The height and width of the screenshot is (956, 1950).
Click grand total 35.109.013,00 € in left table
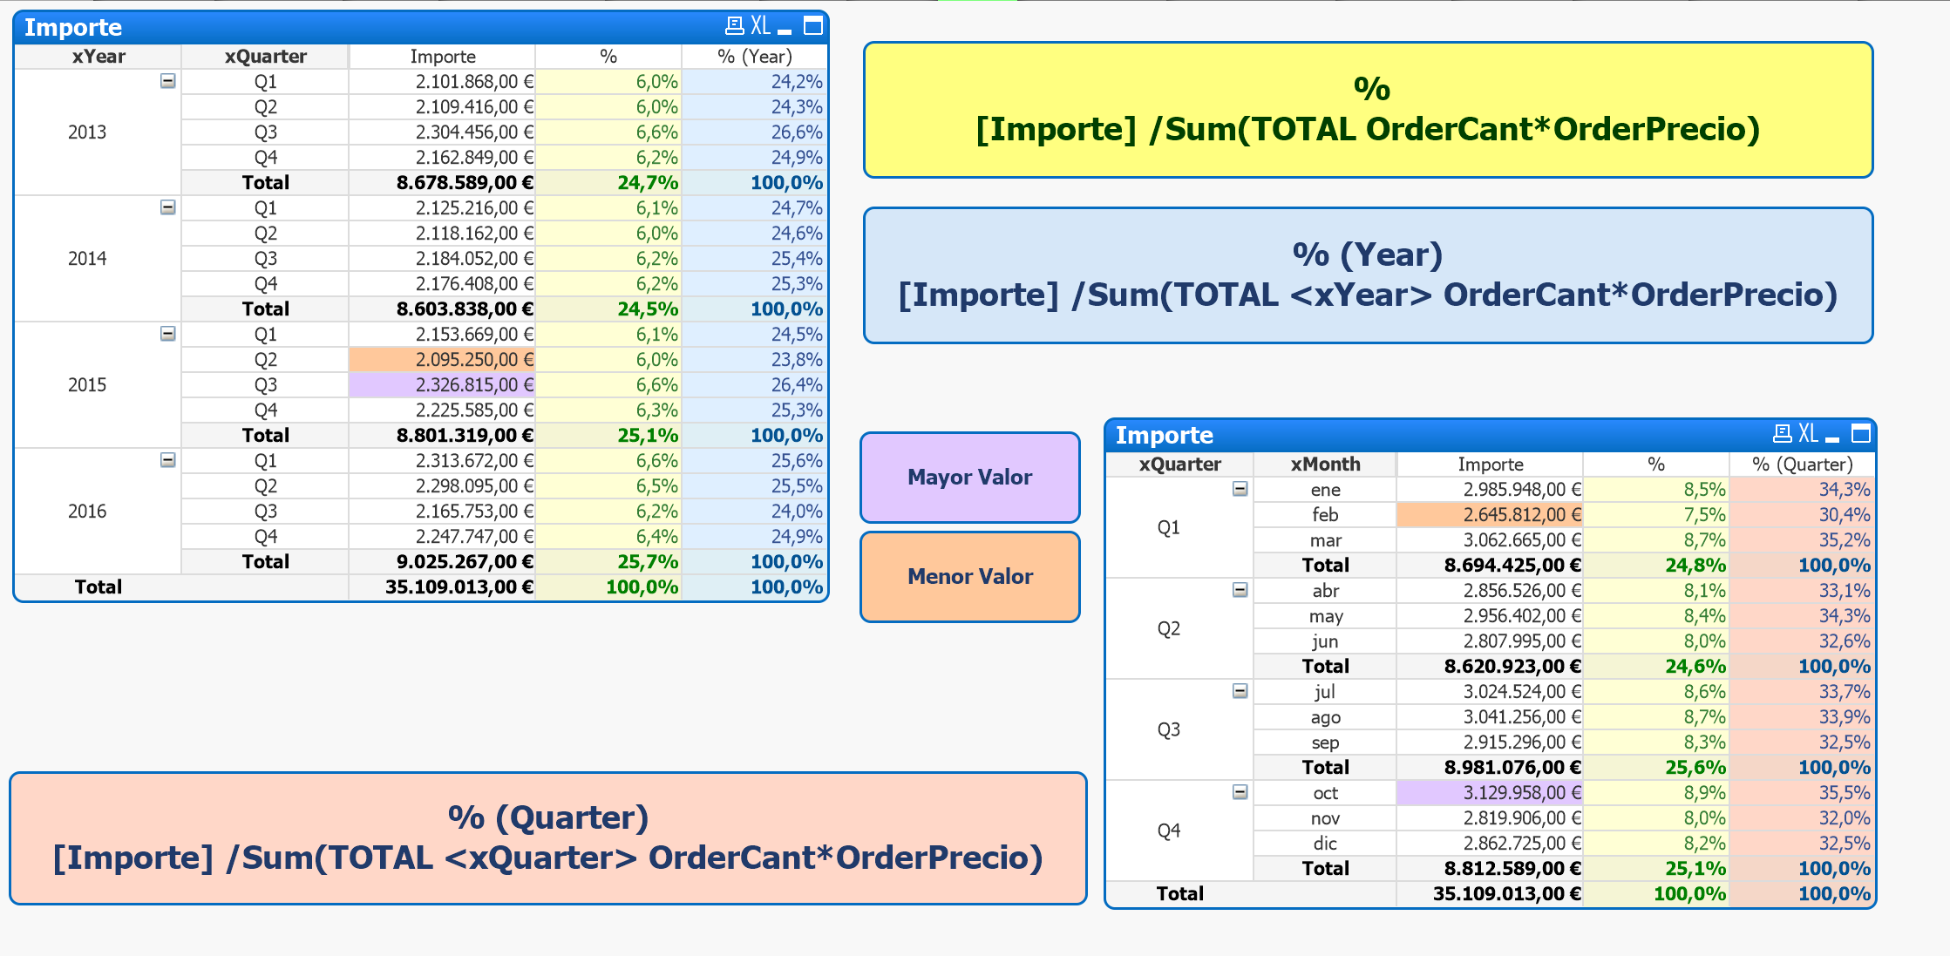tap(442, 587)
